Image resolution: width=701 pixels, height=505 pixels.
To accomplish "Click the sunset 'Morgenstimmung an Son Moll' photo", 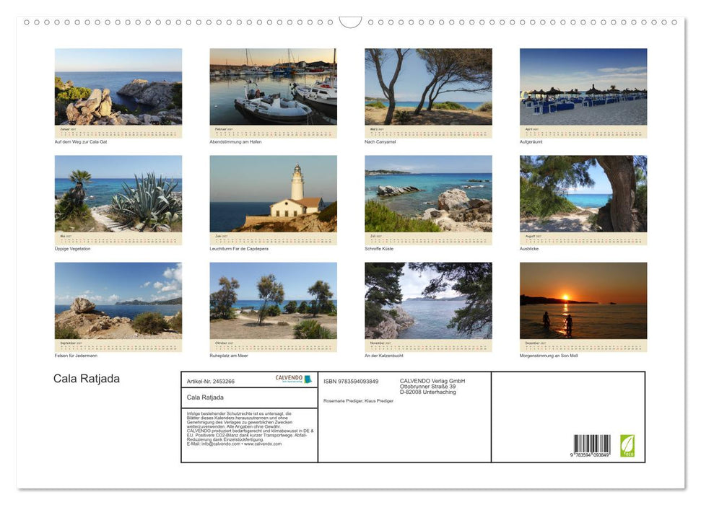I will tap(583, 300).
